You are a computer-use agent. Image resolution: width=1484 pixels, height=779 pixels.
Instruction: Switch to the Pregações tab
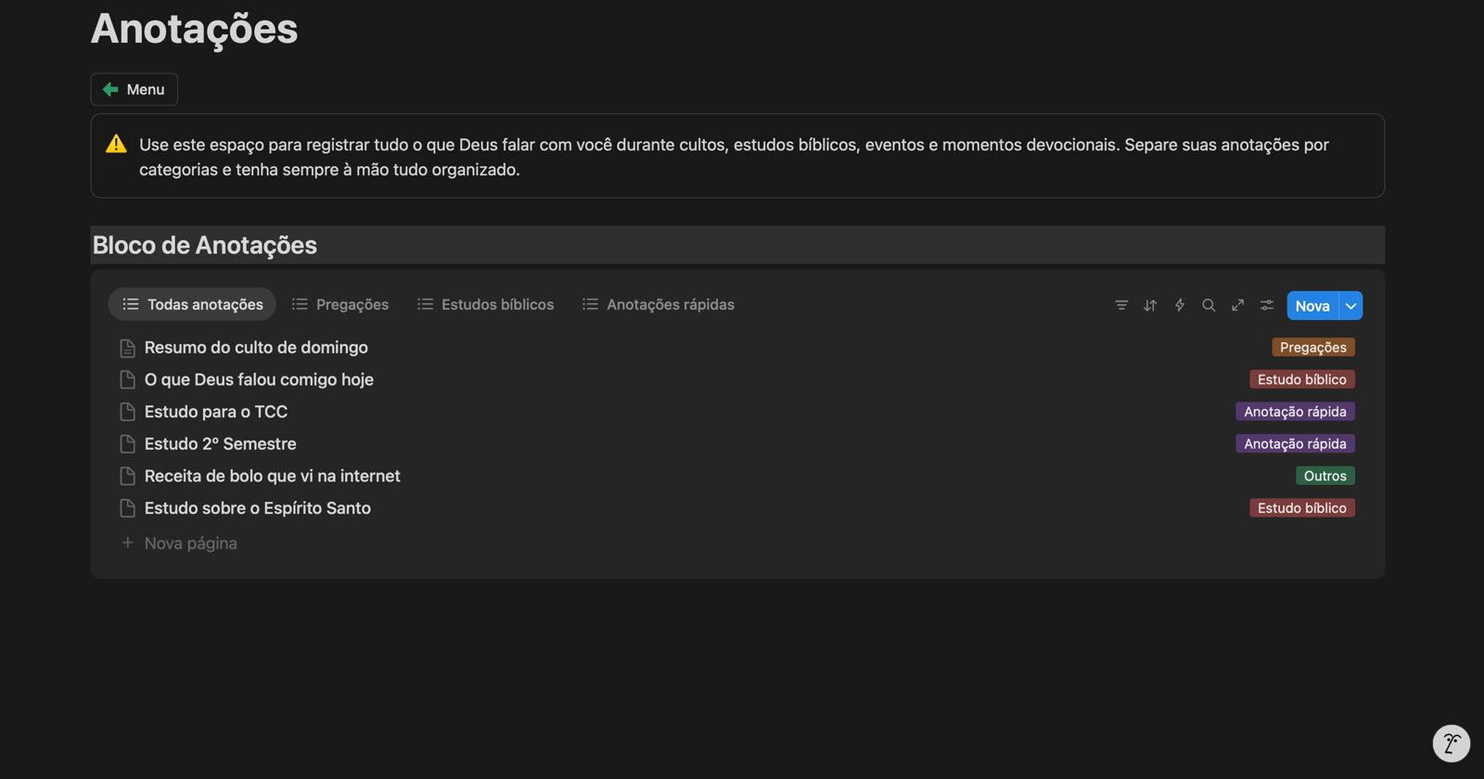click(x=340, y=304)
